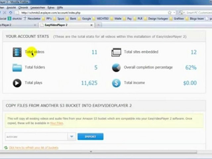The height and width of the screenshot is (159, 212).
Task: Click the horizontal scrollbar at page bottom
Action: click(x=91, y=152)
